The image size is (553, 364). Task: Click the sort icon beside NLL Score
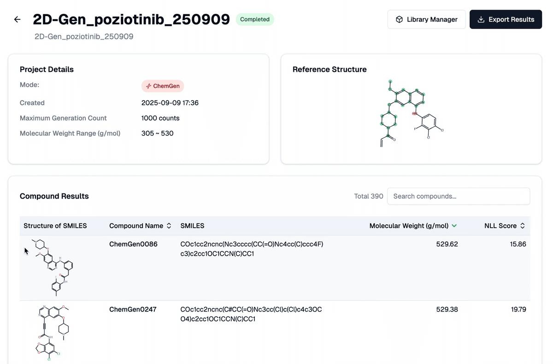(x=522, y=226)
